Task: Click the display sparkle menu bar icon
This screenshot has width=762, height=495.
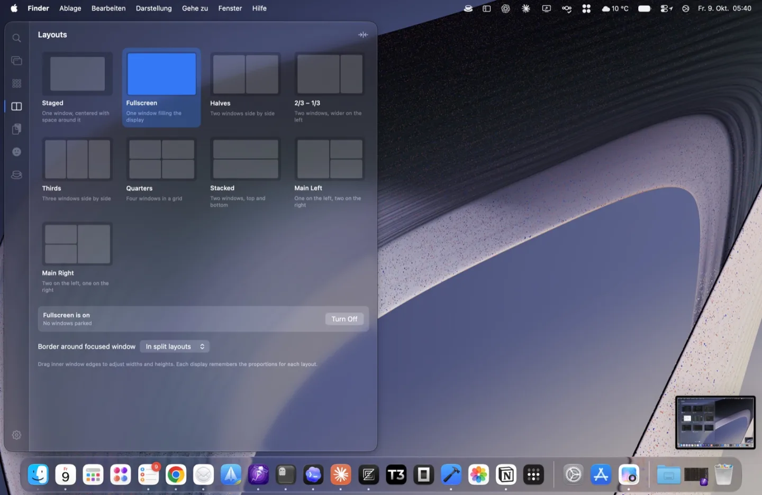Action: click(x=547, y=8)
